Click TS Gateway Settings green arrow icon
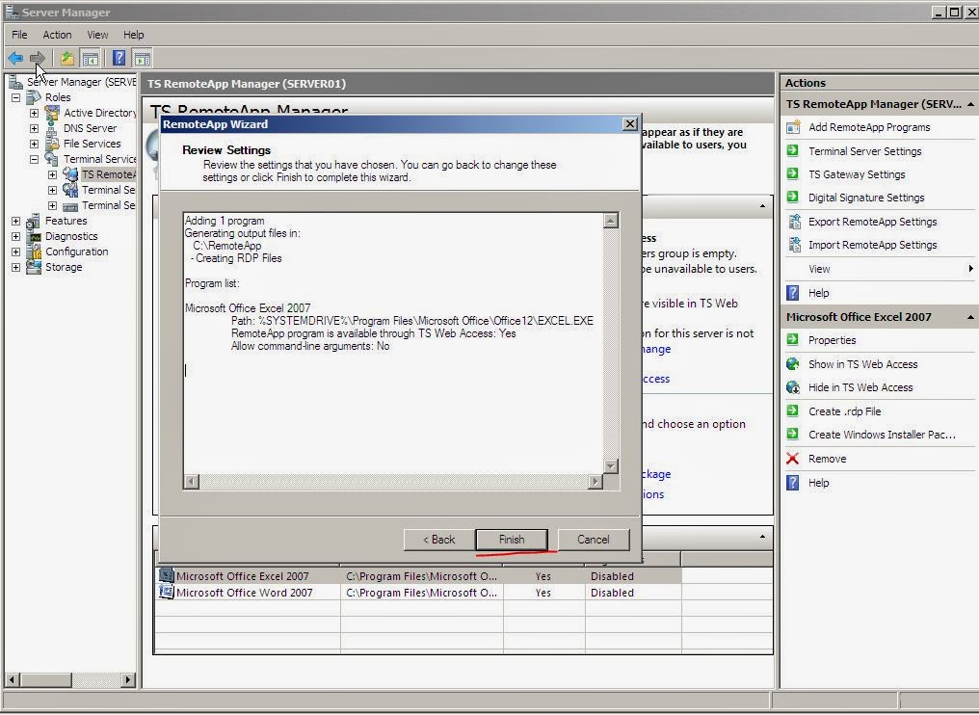 [x=793, y=174]
